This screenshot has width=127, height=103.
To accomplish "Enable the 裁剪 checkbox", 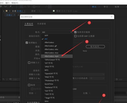I will tap(29, 85).
